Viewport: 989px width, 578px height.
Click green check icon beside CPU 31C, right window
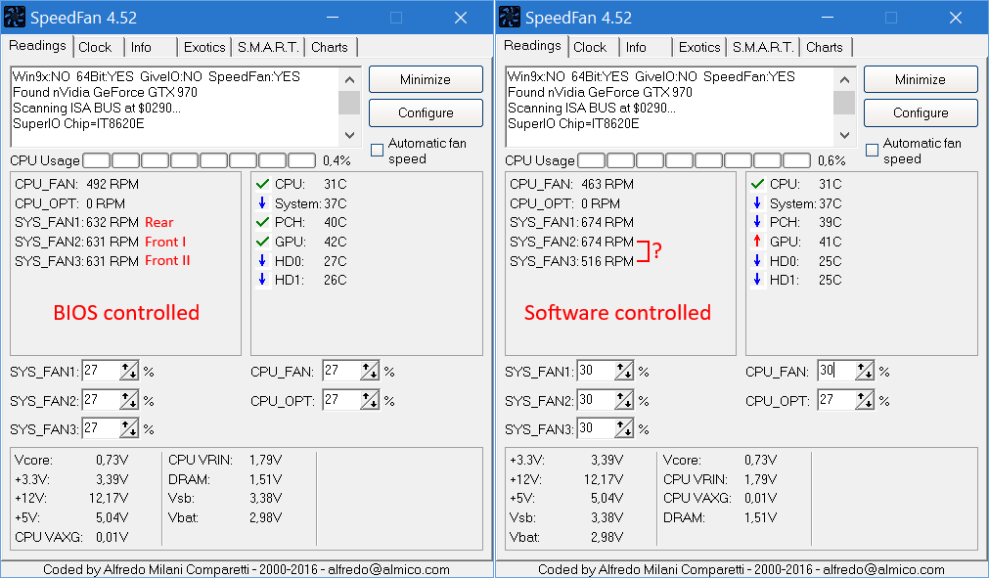click(757, 185)
